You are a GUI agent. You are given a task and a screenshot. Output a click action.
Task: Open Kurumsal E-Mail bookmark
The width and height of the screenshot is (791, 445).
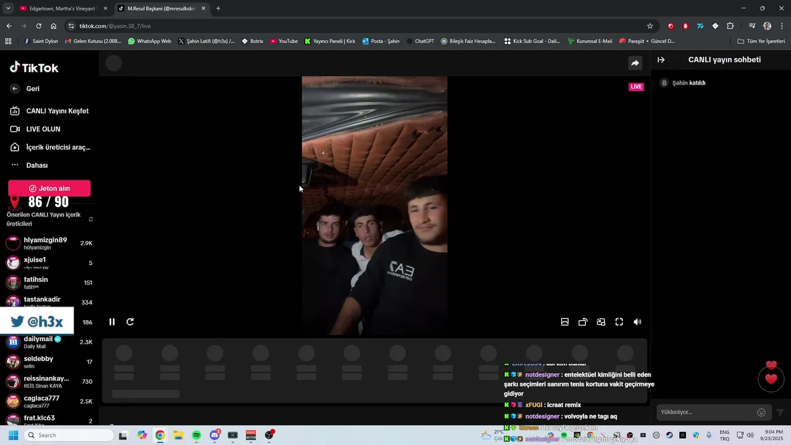pyautogui.click(x=590, y=41)
